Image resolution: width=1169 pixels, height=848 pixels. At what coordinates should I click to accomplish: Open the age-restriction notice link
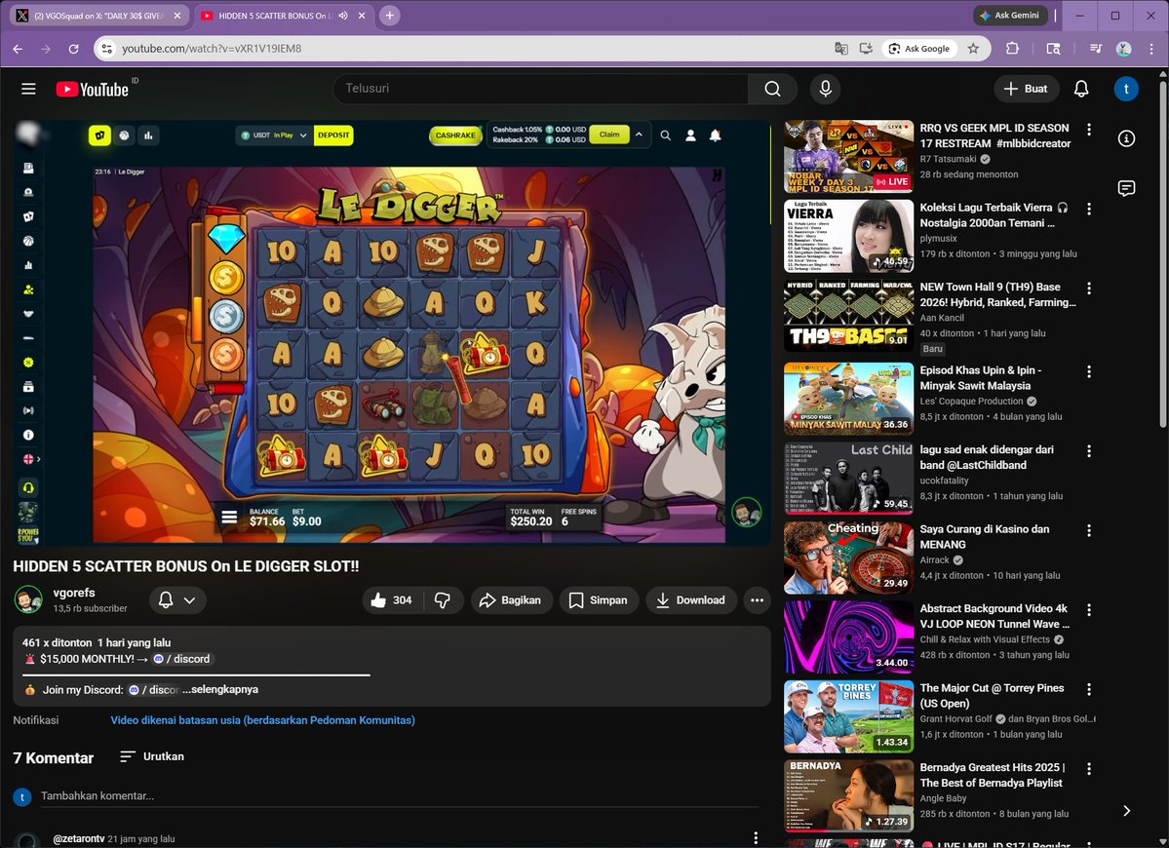click(262, 720)
